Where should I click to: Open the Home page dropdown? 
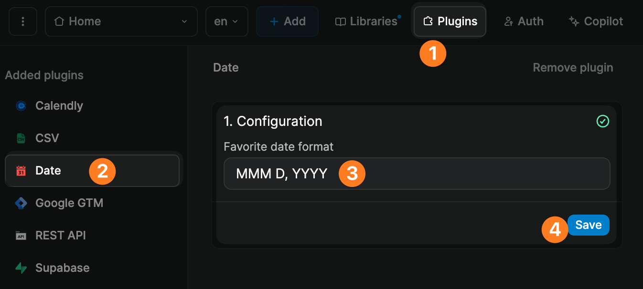121,21
